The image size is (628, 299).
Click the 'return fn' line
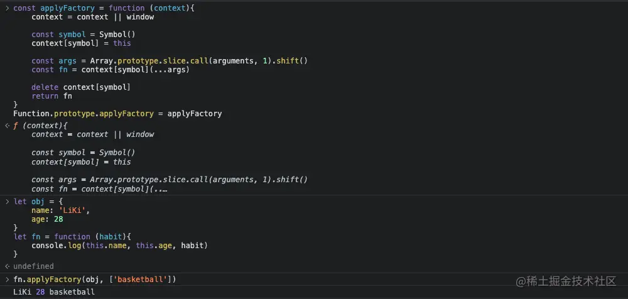[x=51, y=96]
